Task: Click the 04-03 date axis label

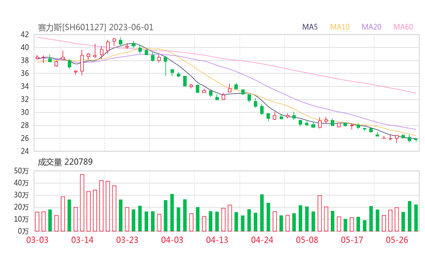Action: tap(172, 240)
